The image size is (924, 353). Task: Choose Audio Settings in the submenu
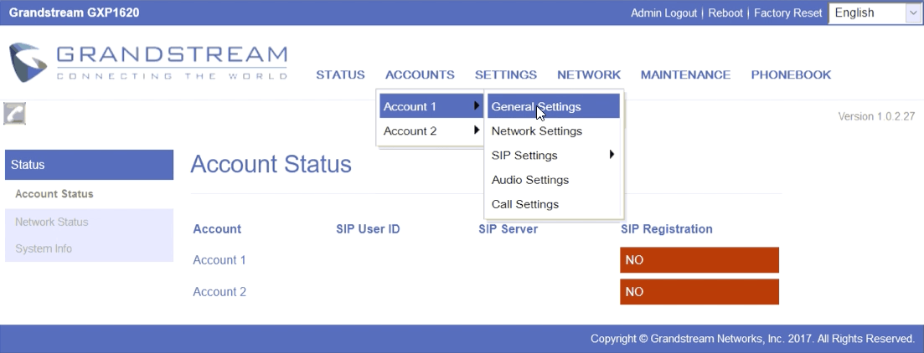click(x=554, y=180)
